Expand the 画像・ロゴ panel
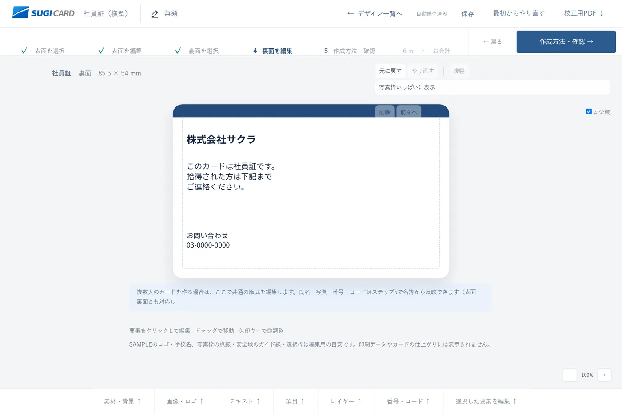The image size is (622, 414). pyautogui.click(x=185, y=401)
